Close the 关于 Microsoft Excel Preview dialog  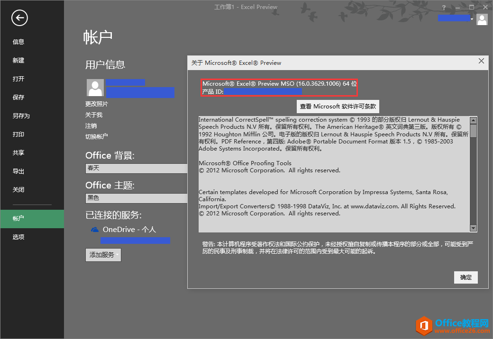click(x=481, y=61)
